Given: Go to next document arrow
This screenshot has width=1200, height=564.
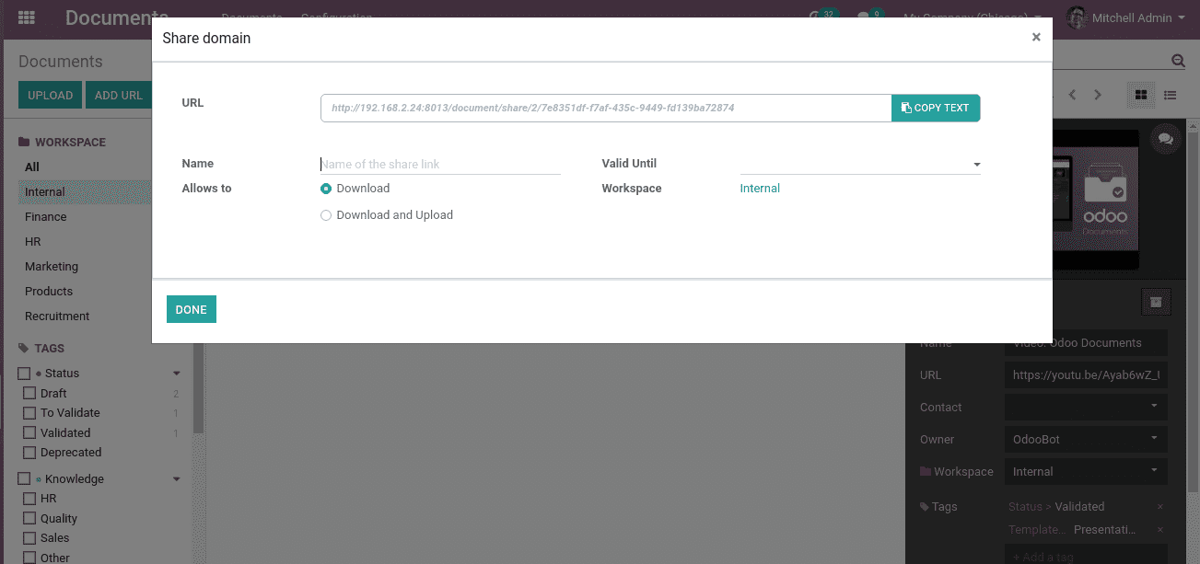Looking at the screenshot, I should [1098, 95].
